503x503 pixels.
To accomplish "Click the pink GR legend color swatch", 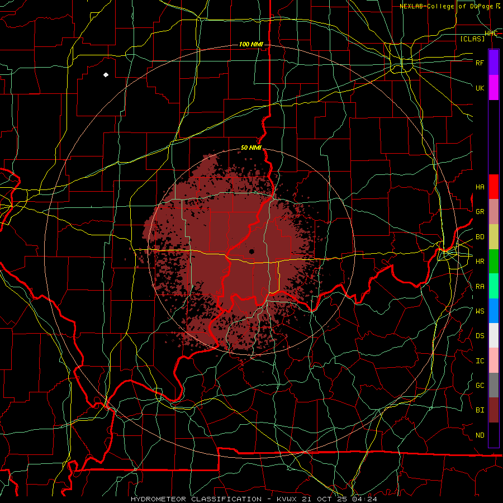I will pyautogui.click(x=493, y=212).
